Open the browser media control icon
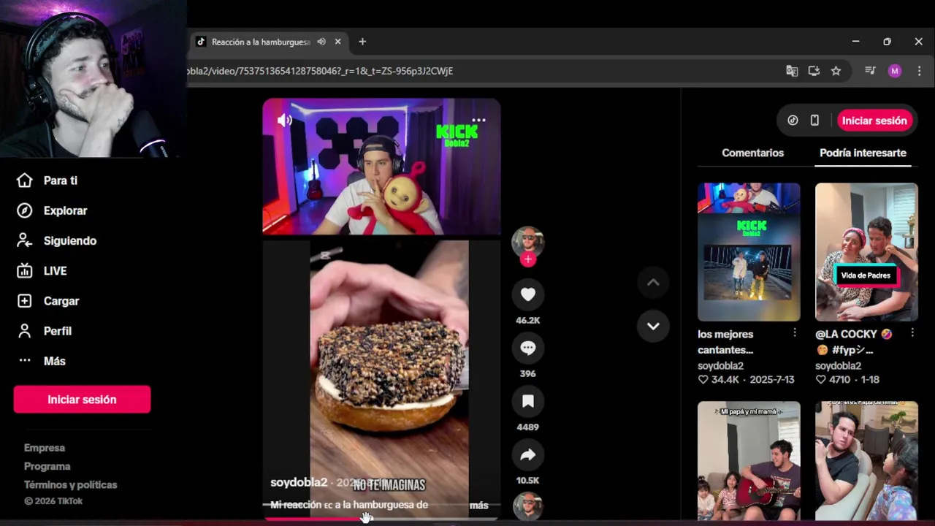 point(870,71)
